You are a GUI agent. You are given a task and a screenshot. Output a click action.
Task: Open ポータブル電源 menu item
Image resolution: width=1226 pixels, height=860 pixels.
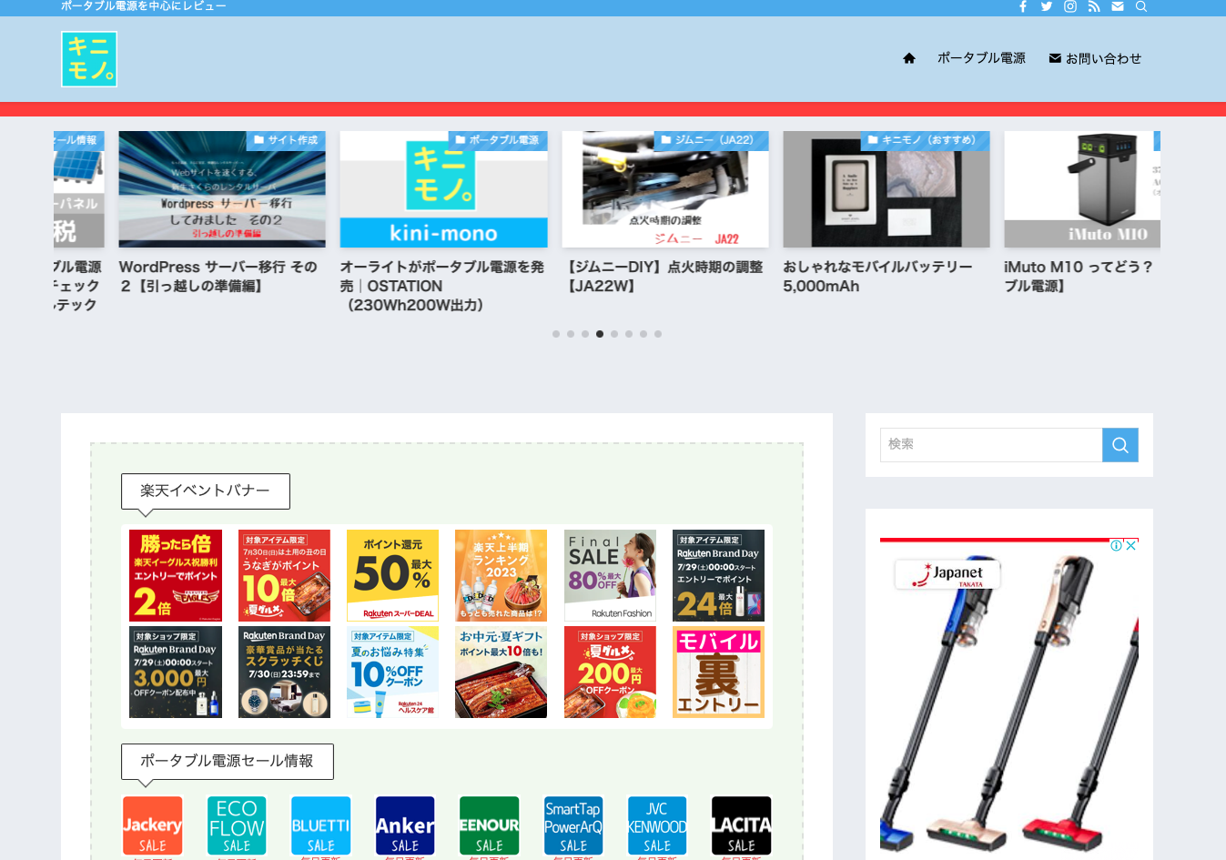pos(981,58)
